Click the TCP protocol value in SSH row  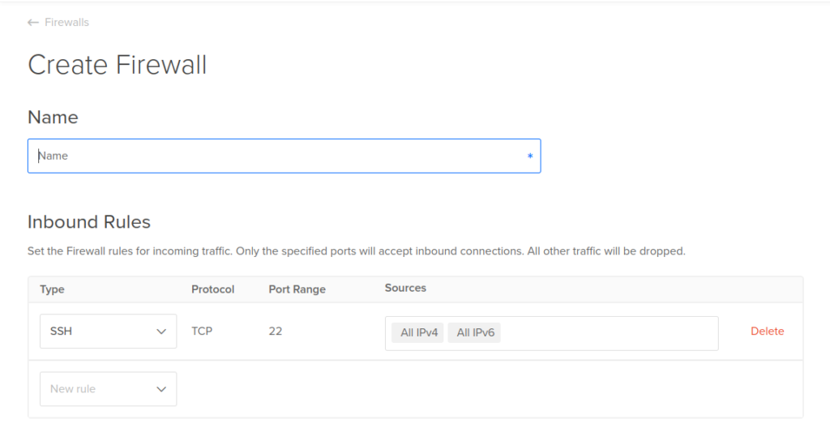[202, 331]
